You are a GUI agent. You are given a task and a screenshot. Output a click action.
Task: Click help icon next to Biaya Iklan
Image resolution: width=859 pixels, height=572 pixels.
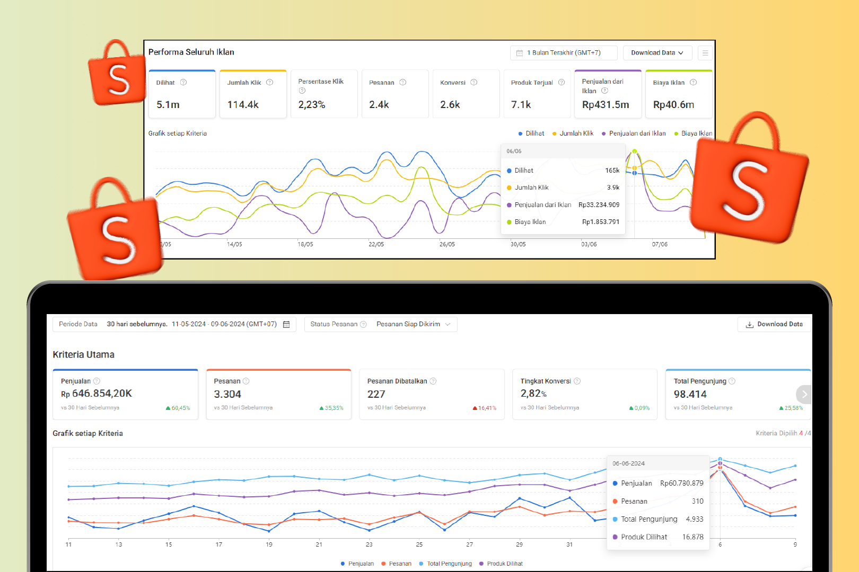(x=693, y=82)
